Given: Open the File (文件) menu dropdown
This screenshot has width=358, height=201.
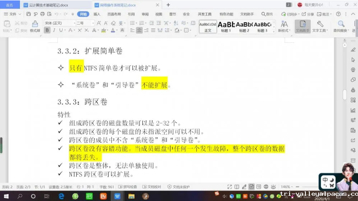Looking at the screenshot, I should (x=12, y=14).
